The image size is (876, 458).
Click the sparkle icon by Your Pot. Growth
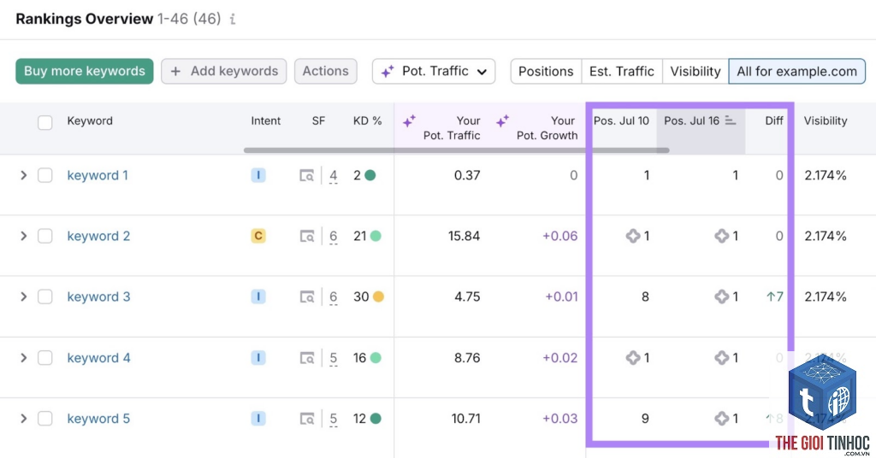(x=502, y=120)
